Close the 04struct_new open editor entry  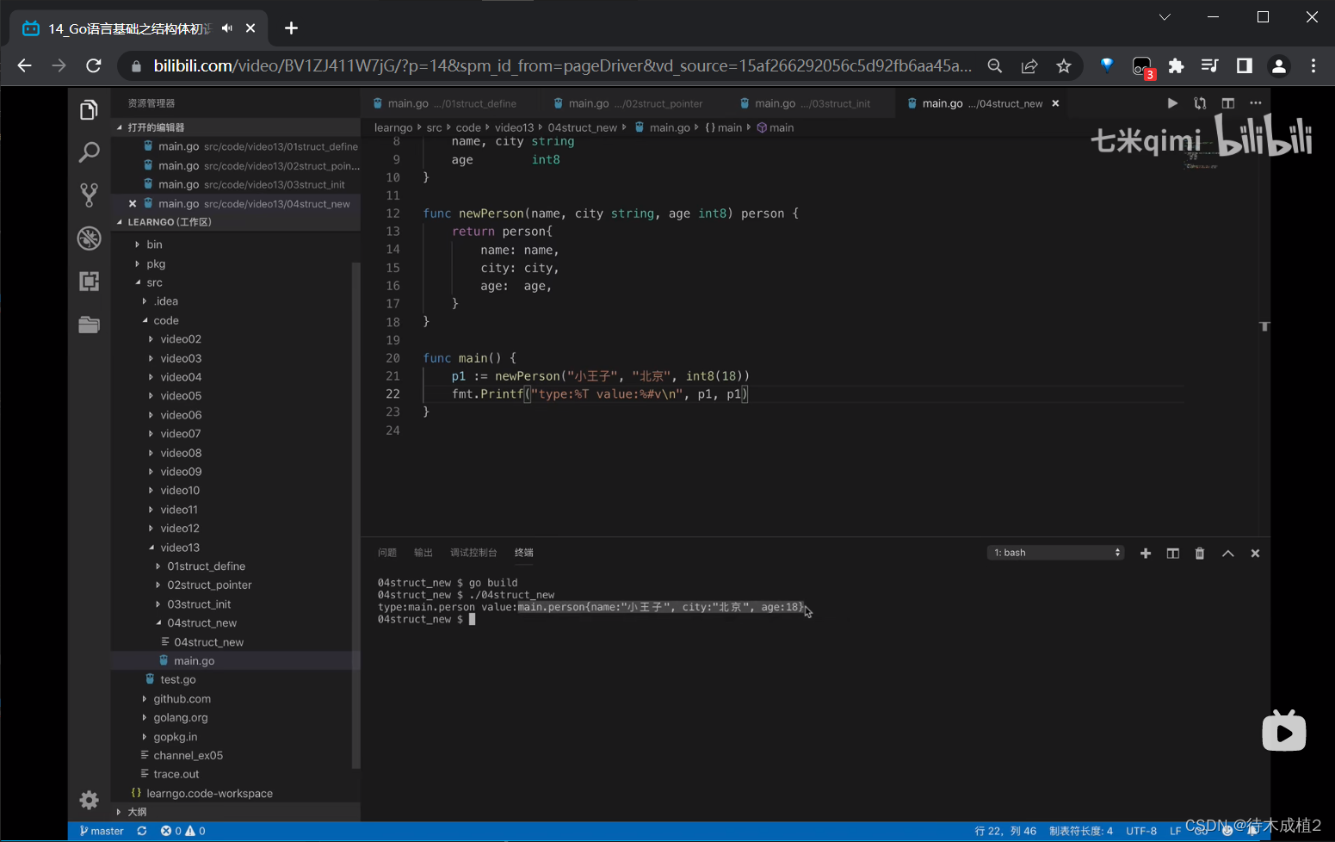[x=133, y=204]
